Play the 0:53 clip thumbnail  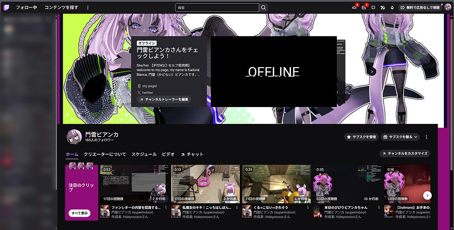[x=134, y=184]
